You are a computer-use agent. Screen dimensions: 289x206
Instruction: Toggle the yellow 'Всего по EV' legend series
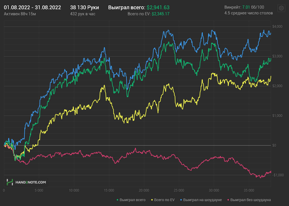pyautogui.click(x=163, y=200)
